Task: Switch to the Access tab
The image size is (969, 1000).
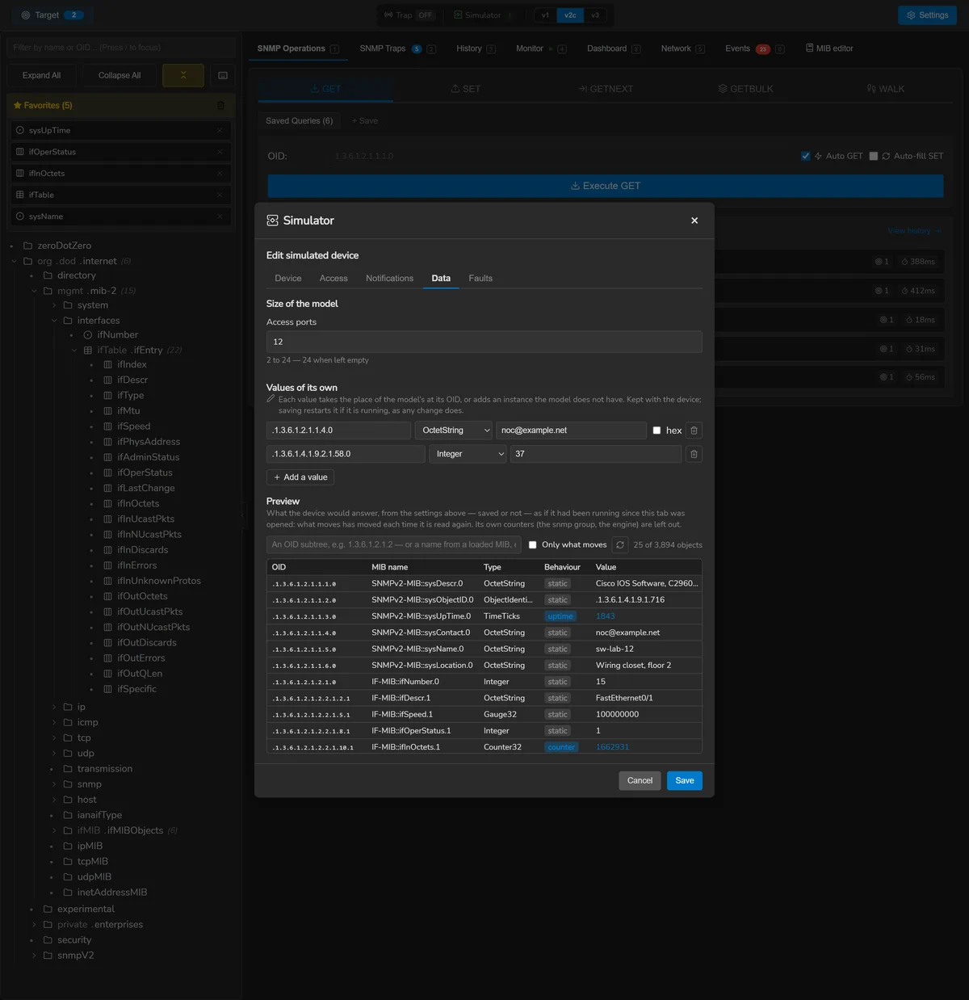Action: tap(333, 278)
